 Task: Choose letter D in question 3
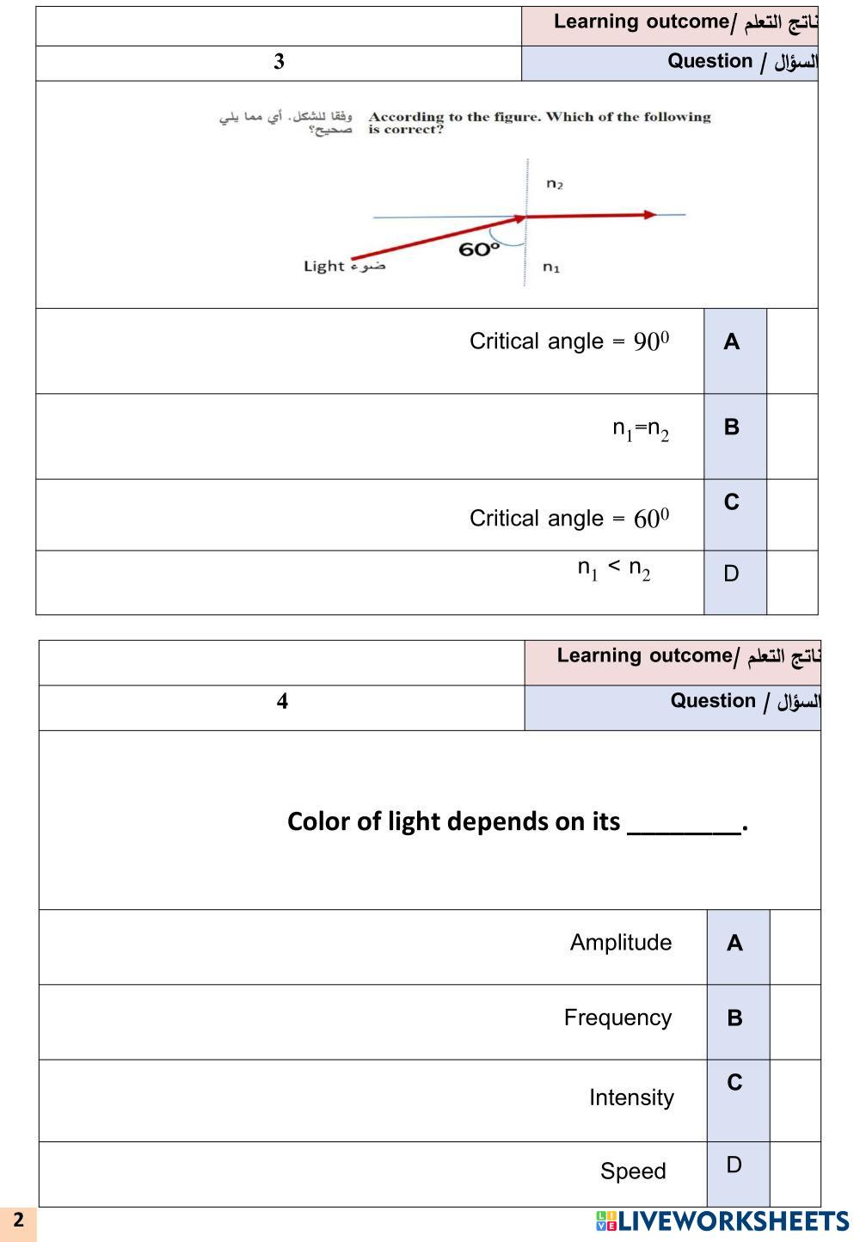pos(732,574)
